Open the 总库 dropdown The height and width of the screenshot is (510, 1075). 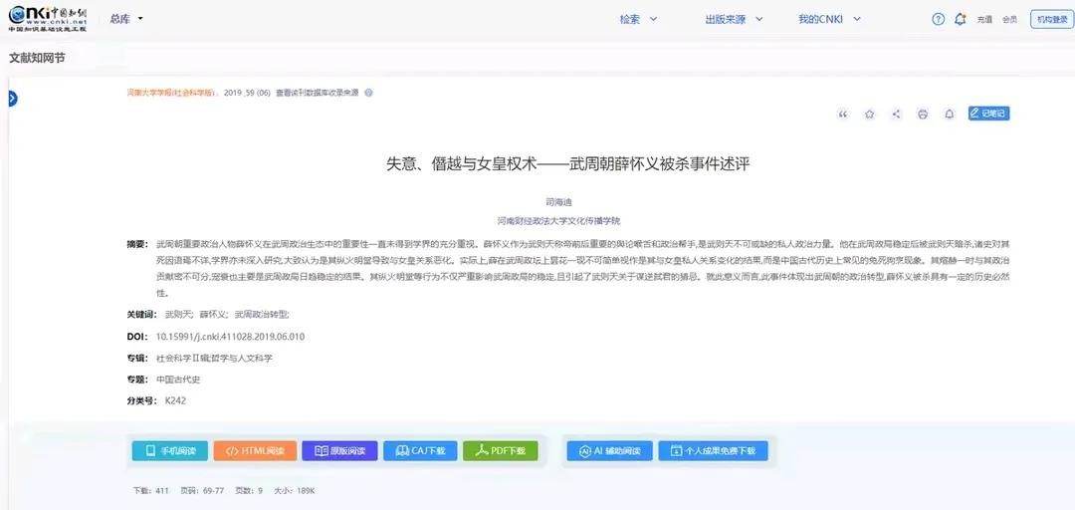point(126,19)
